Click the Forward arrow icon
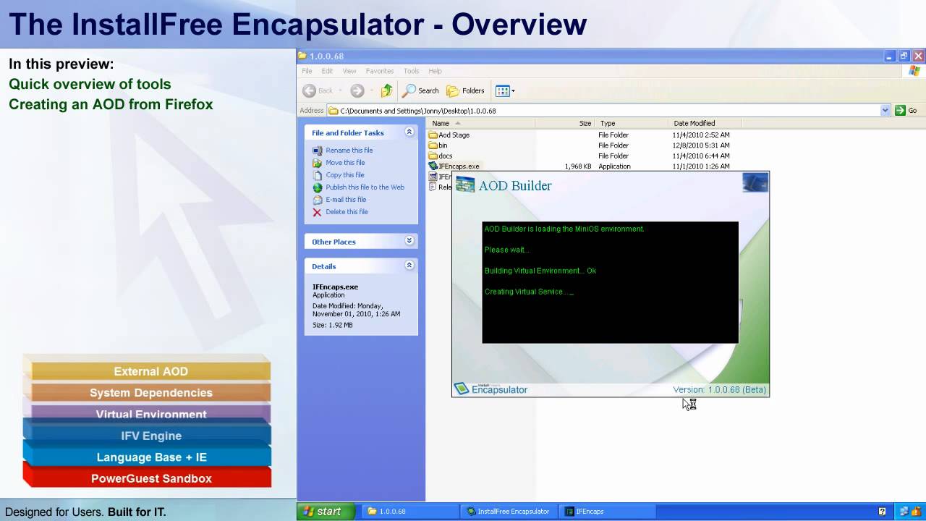The image size is (926, 521). (357, 90)
